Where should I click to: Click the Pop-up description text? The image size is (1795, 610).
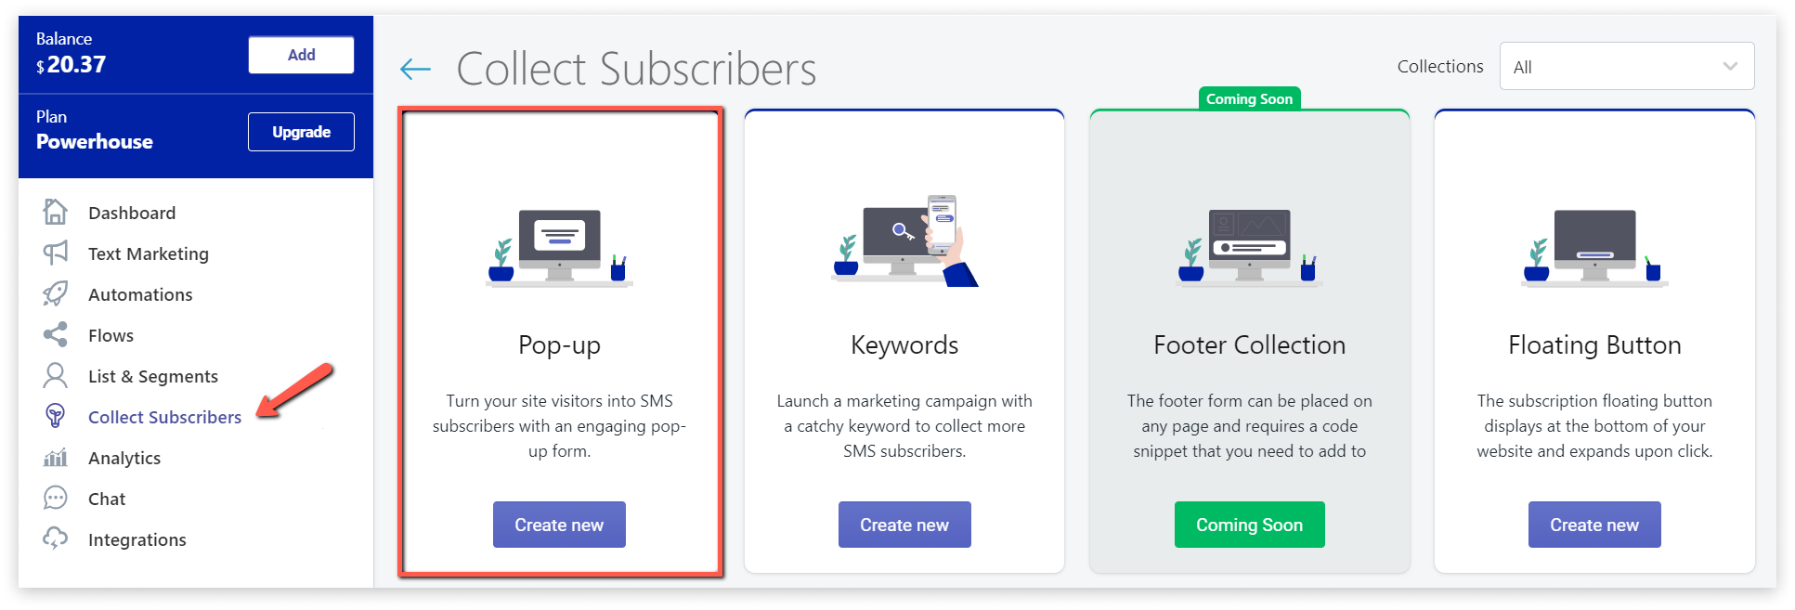[x=559, y=426]
